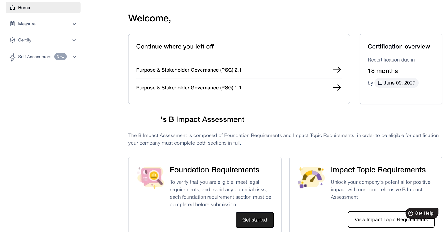445x232 pixels.
Task: Click the Impact Topic Requirements gauge illustration
Action: tap(311, 178)
